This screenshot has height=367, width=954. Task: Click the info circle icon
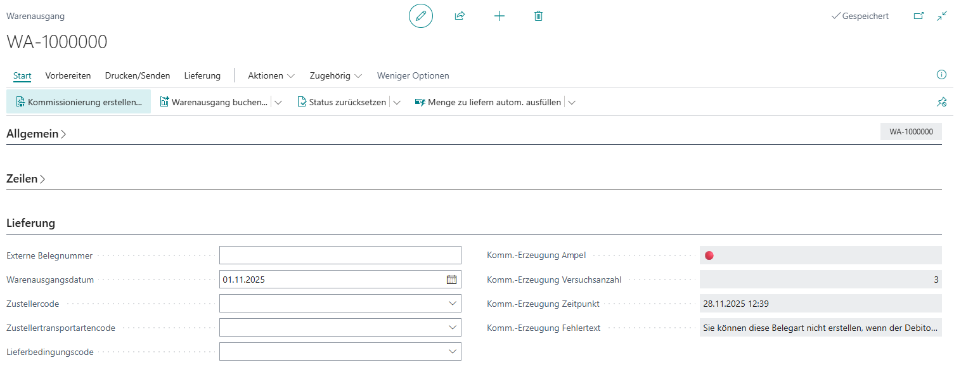point(941,75)
